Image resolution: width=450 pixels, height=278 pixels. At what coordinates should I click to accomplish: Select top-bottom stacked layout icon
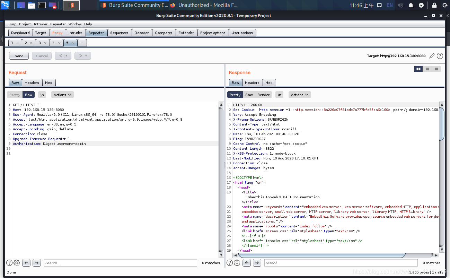tap(427, 69)
